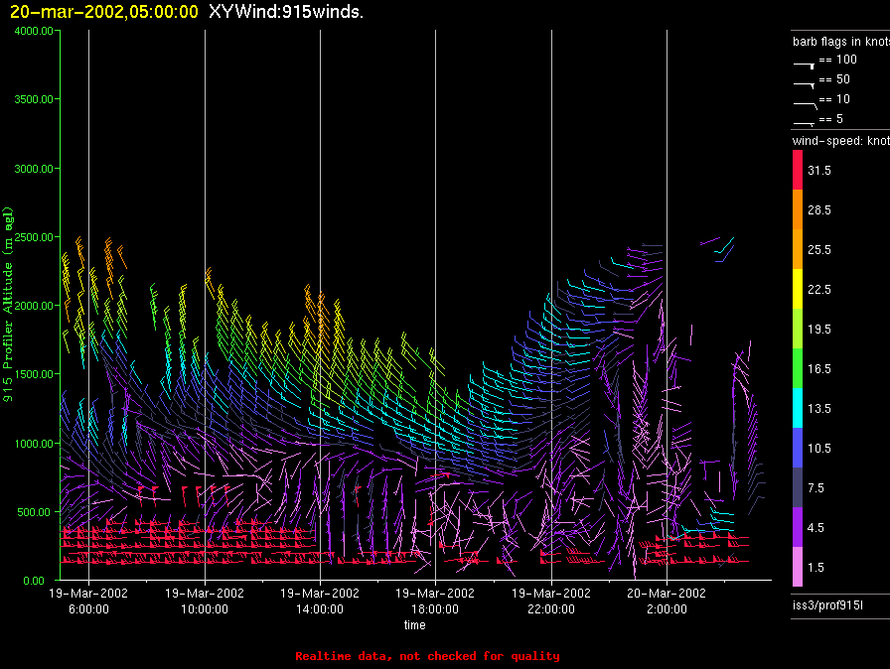The width and height of the screenshot is (890, 669).
Task: Select the 19-Mar-2002 22:00:00 time label
Action: pyautogui.click(x=550, y=600)
